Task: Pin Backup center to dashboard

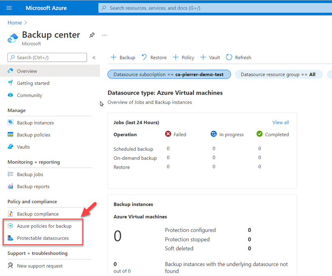Action: 92,35
